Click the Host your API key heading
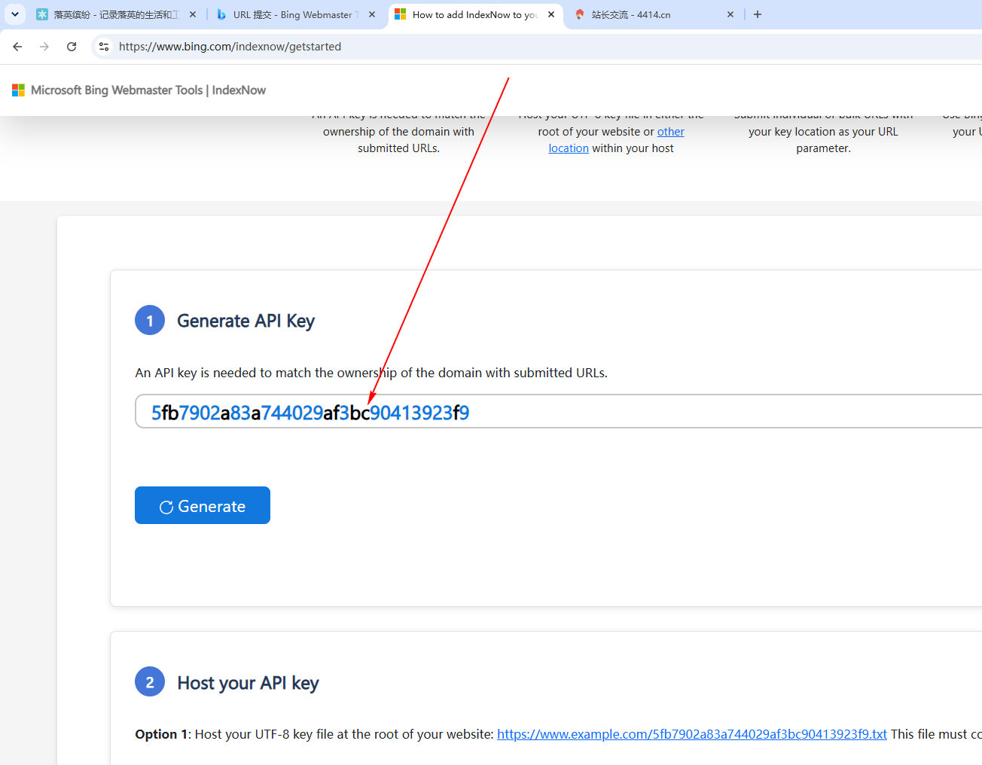This screenshot has width=982, height=765. 248,683
